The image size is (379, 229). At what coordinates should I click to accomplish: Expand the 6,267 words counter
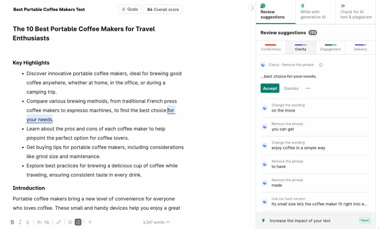[x=156, y=222]
